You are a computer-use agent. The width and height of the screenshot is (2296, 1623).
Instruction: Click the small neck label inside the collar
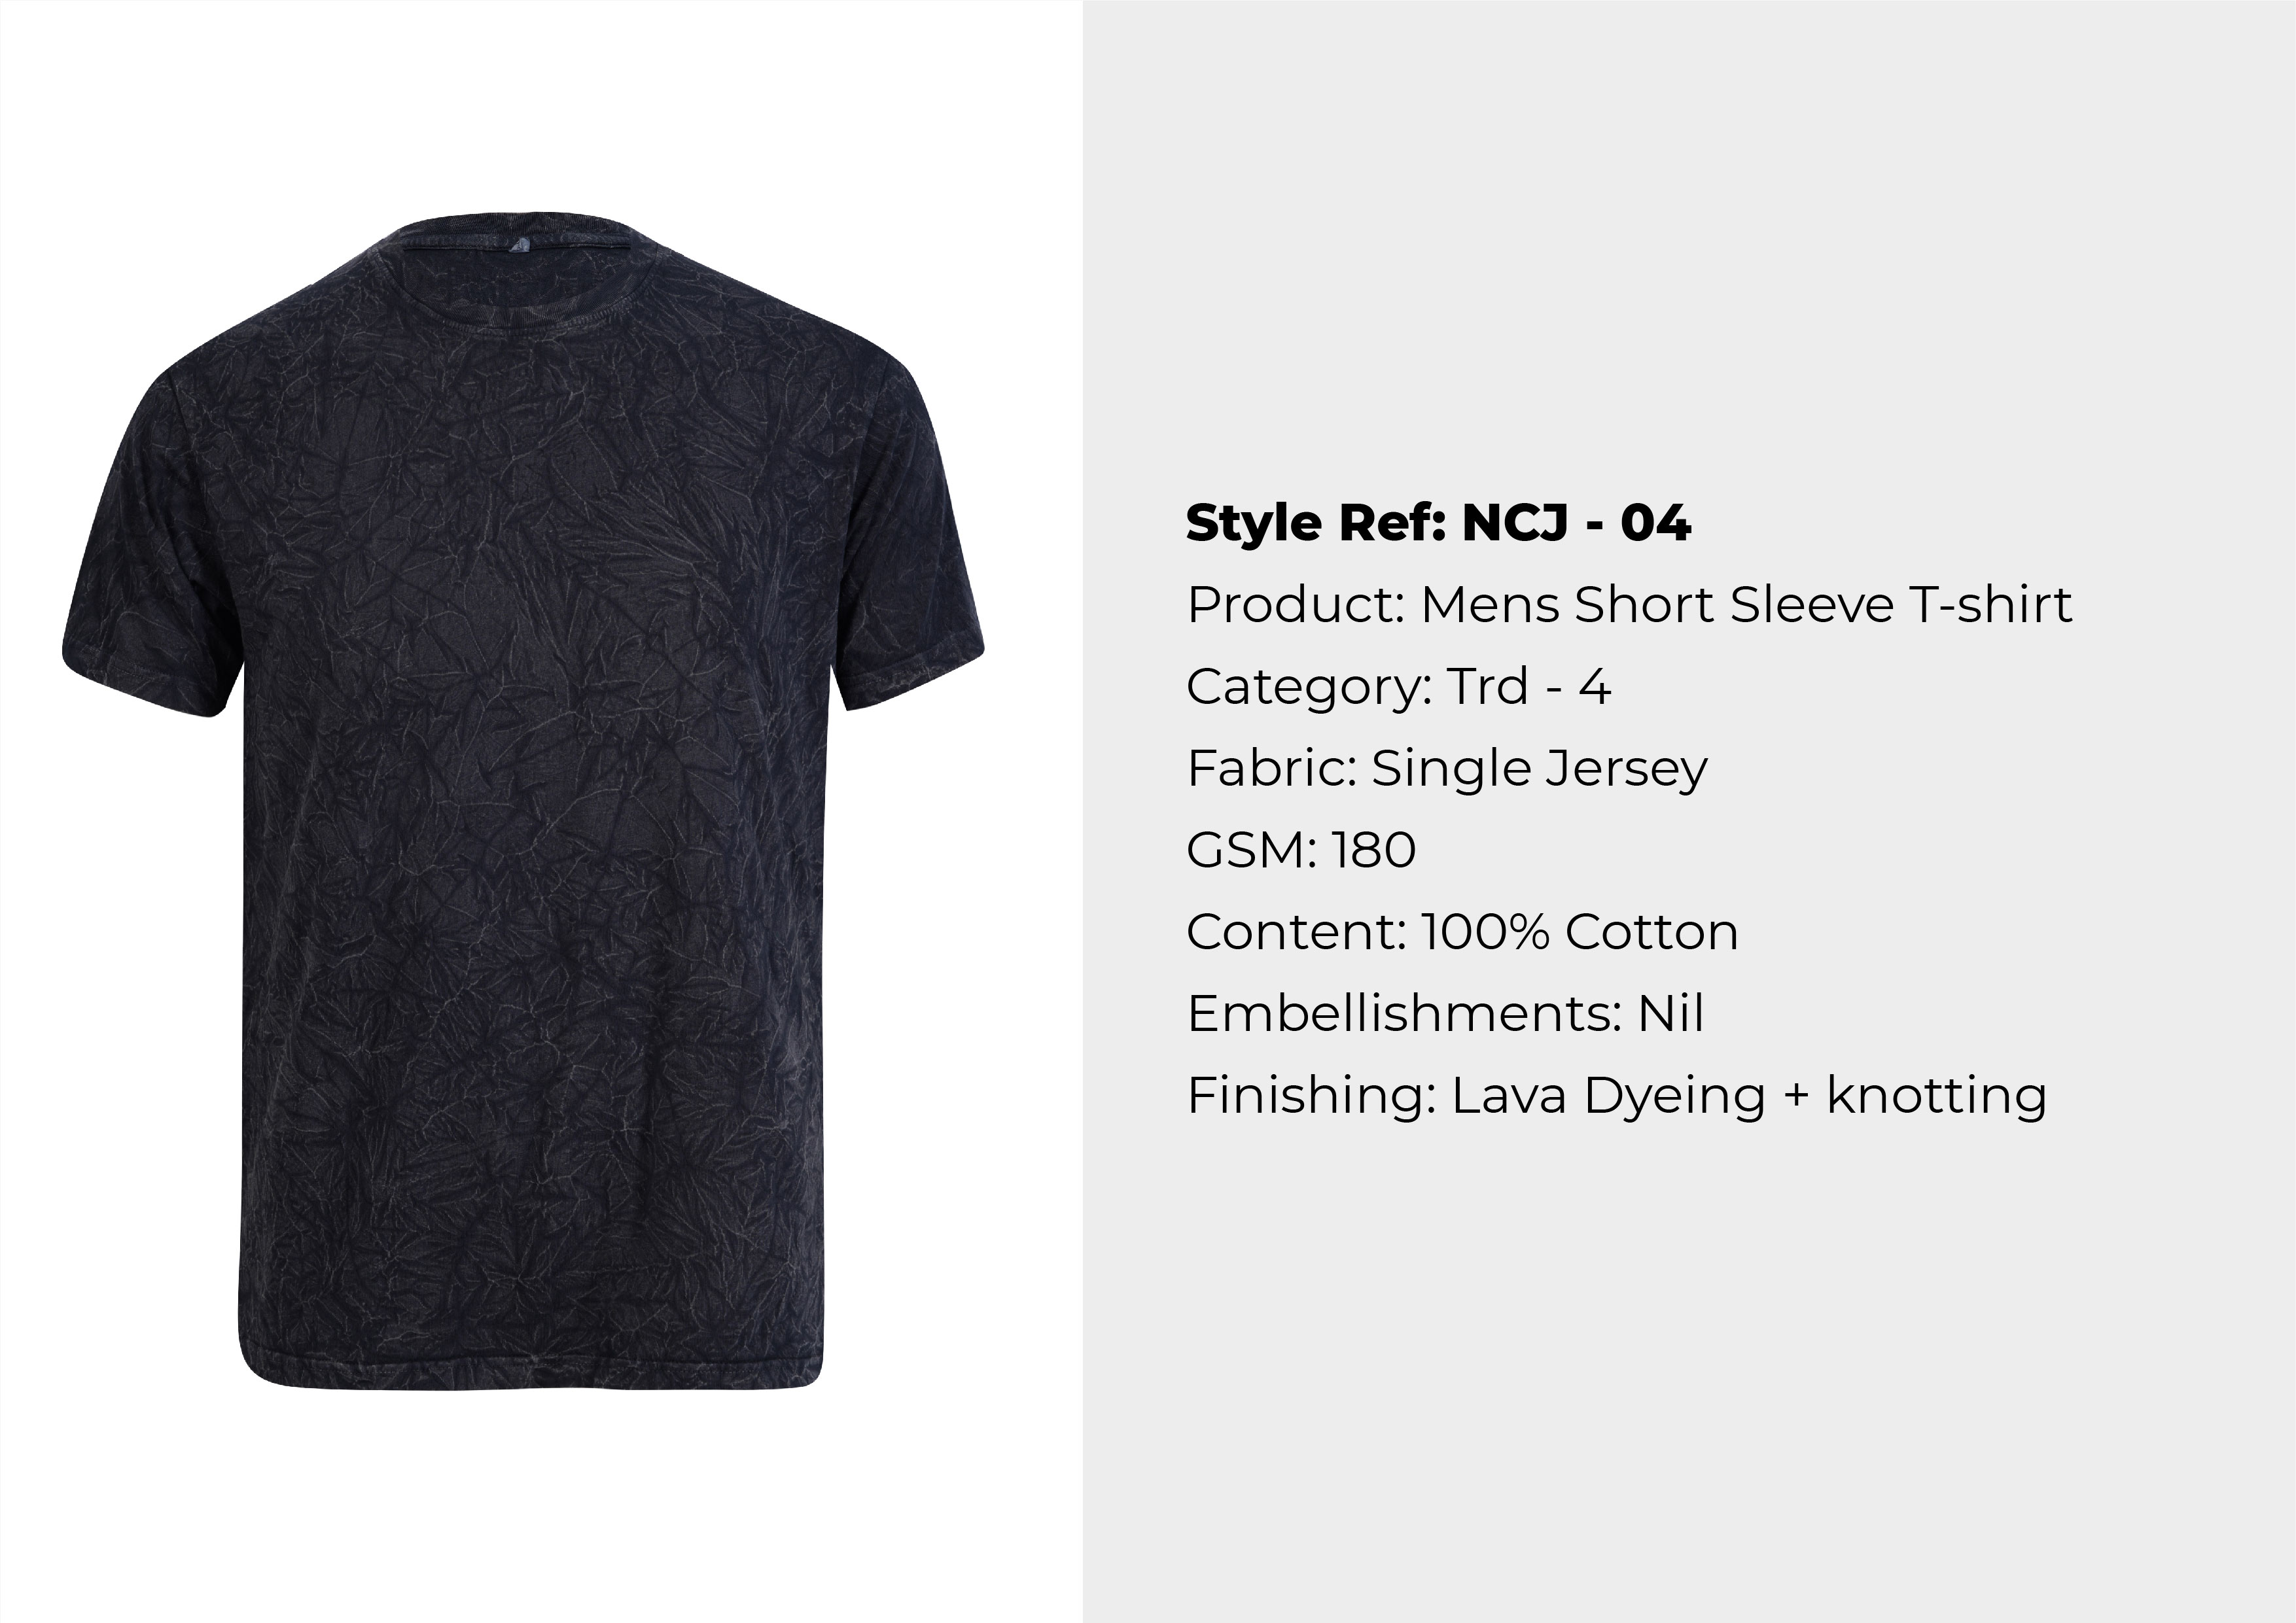[517, 244]
